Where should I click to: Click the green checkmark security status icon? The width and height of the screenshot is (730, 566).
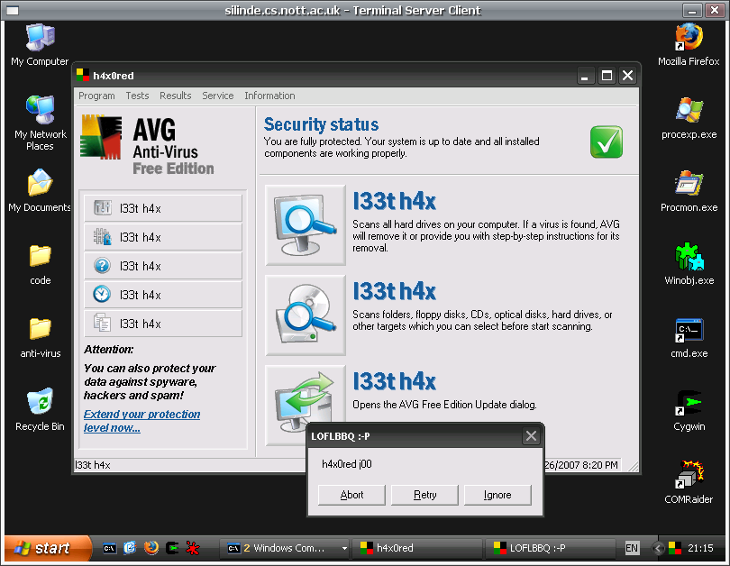(x=607, y=142)
